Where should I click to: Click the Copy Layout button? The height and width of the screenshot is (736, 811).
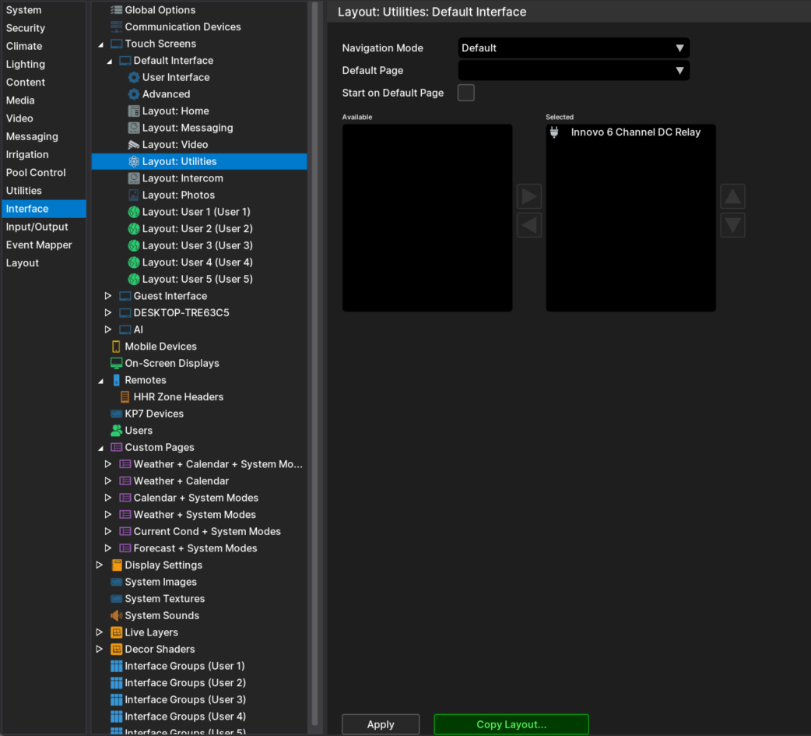[511, 724]
